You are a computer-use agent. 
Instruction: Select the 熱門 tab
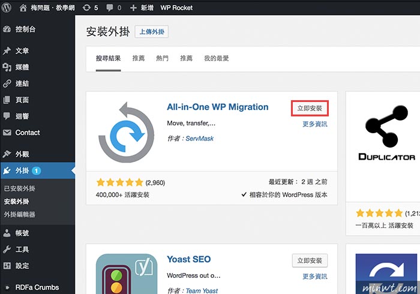tap(163, 58)
